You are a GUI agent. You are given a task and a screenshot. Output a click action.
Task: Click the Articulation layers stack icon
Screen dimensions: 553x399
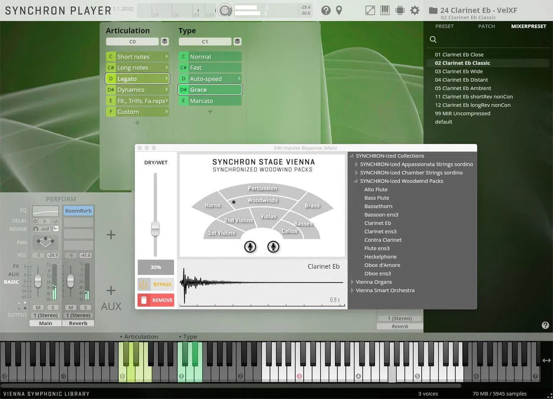click(165, 42)
